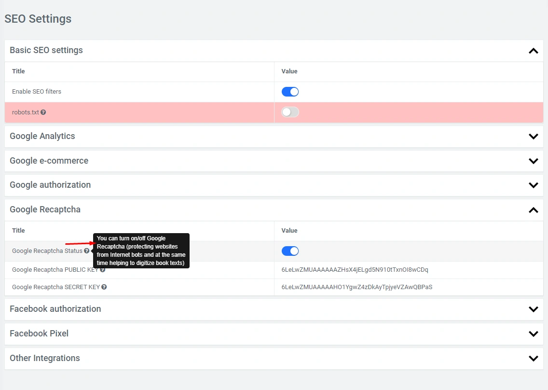Click the Enable SEO filters label
Viewport: 548px width, 390px height.
coord(37,92)
